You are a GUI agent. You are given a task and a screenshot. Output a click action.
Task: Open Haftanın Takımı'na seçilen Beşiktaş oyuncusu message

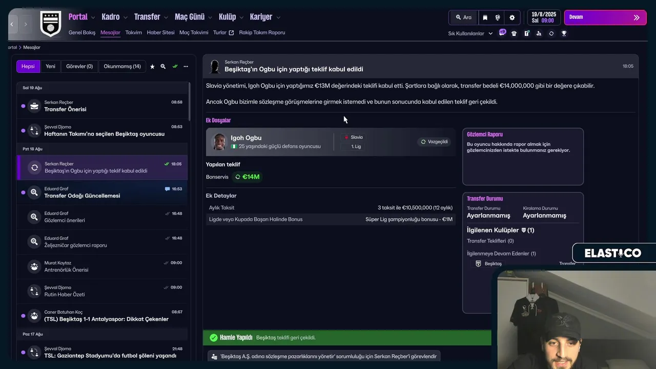tap(102, 131)
